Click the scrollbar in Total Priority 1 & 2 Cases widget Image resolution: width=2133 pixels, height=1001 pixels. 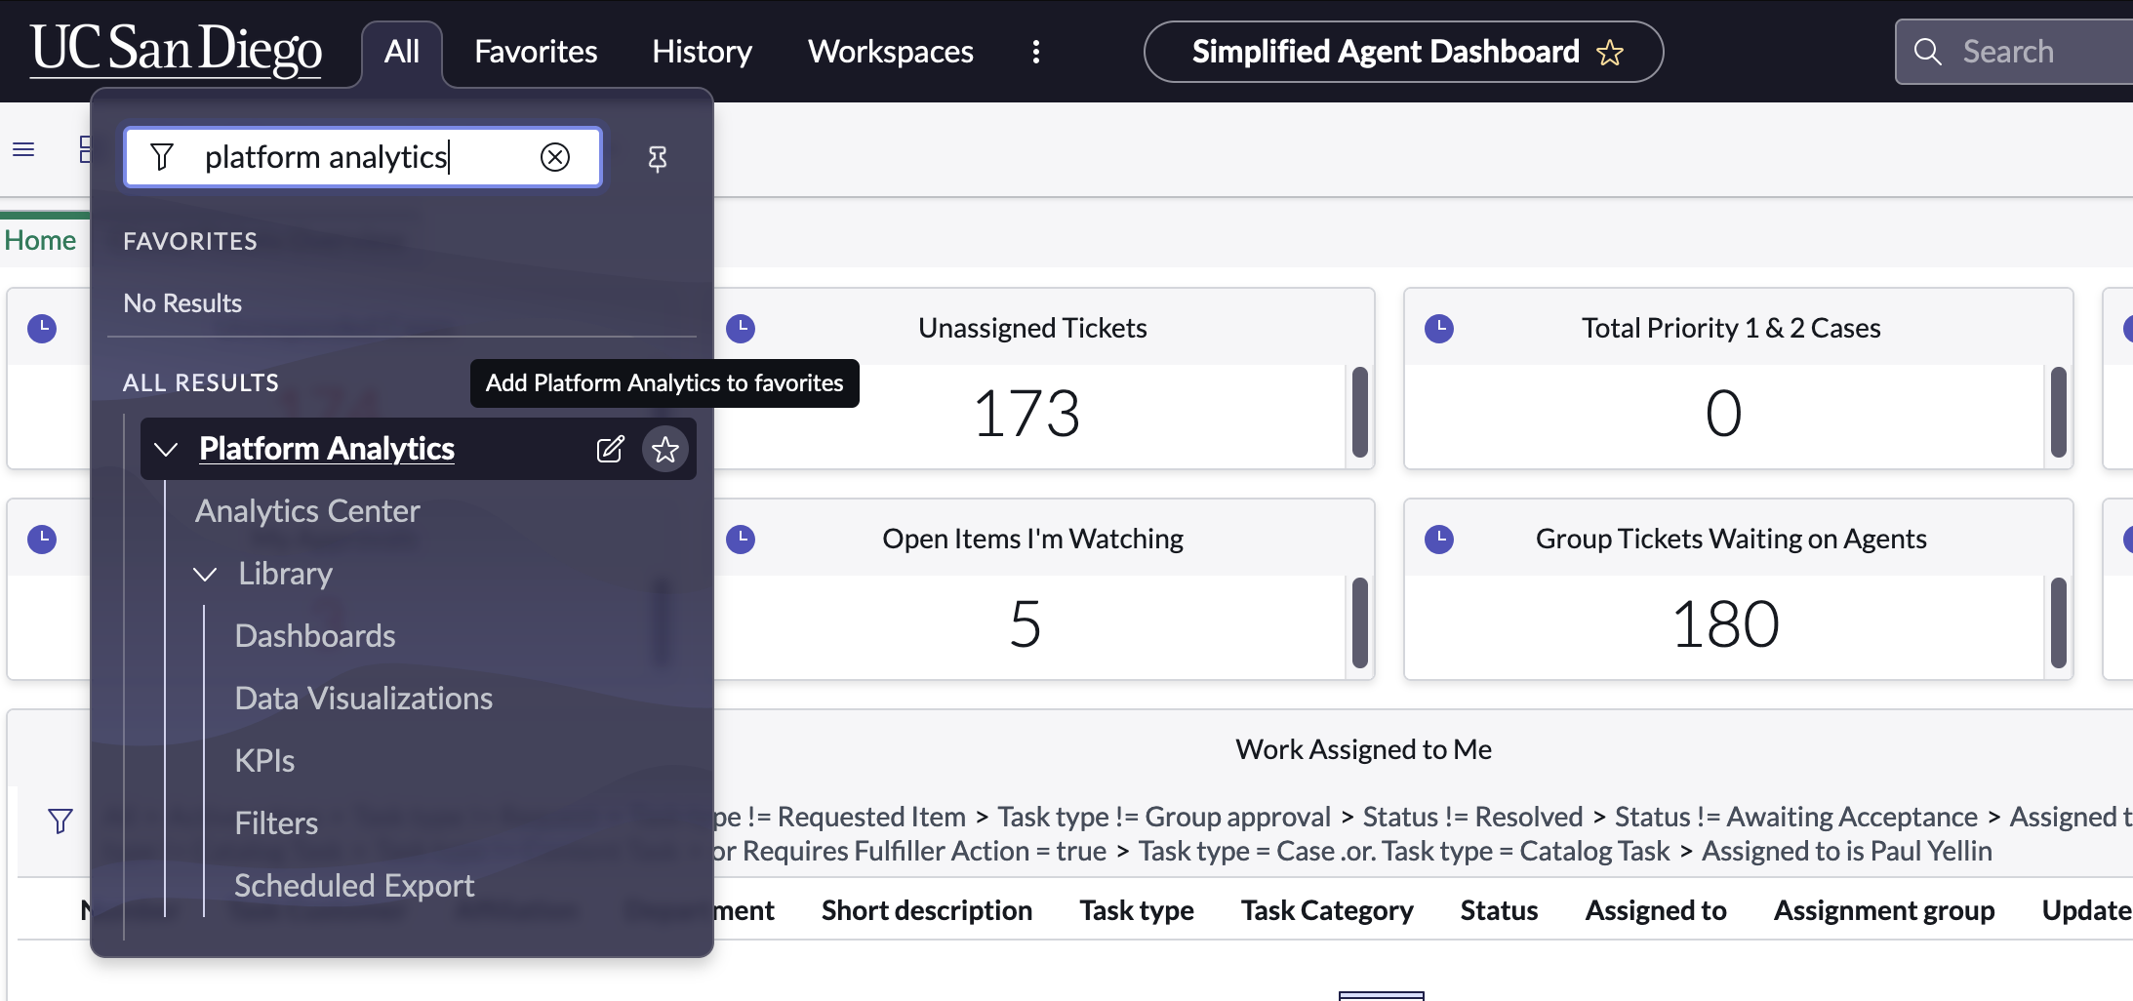click(x=2059, y=413)
